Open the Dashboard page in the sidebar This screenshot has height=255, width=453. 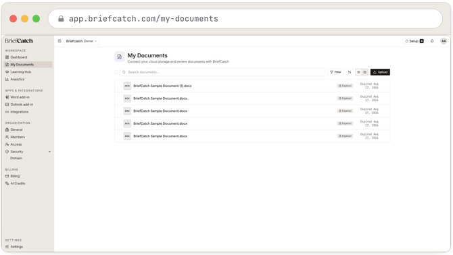19,57
